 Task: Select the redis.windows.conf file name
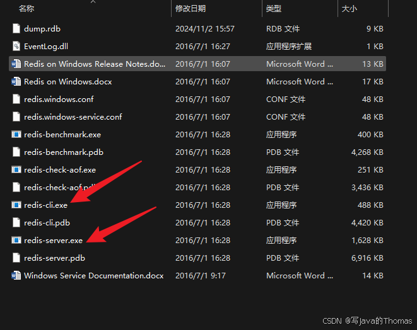59,100
